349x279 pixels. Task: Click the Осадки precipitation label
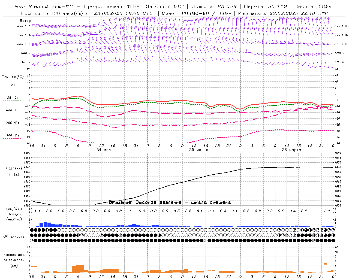(x=14, y=214)
